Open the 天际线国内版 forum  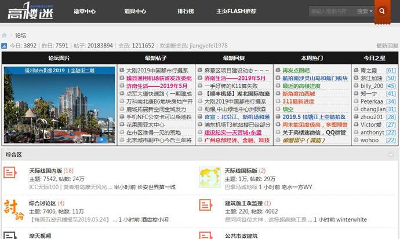46,171
